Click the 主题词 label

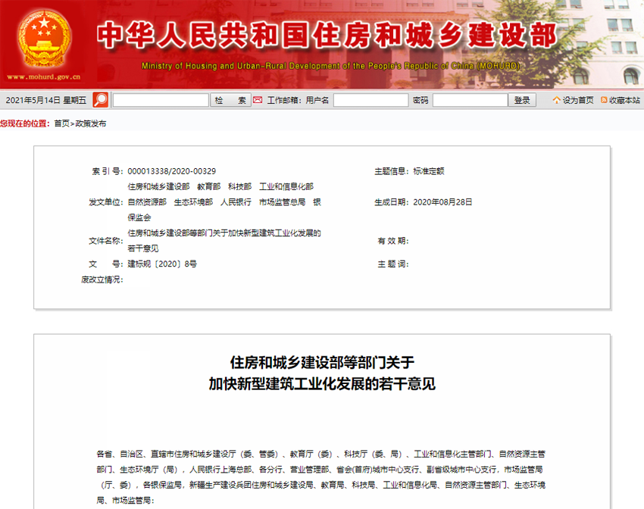tap(393, 264)
